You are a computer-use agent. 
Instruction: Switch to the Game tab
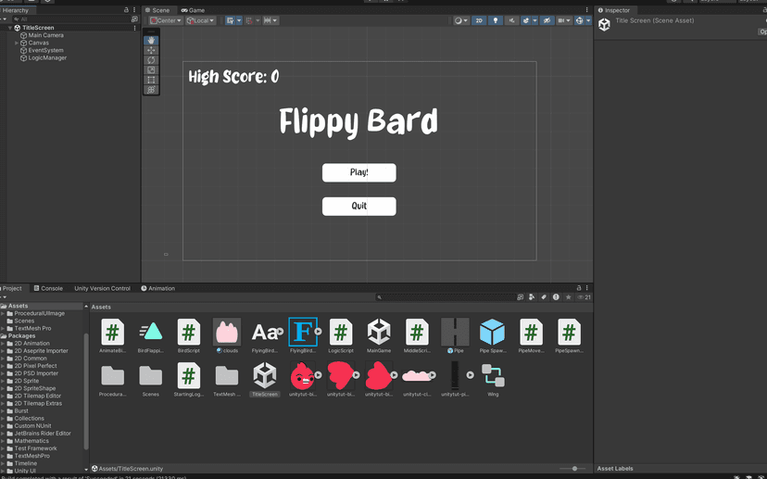tap(193, 10)
